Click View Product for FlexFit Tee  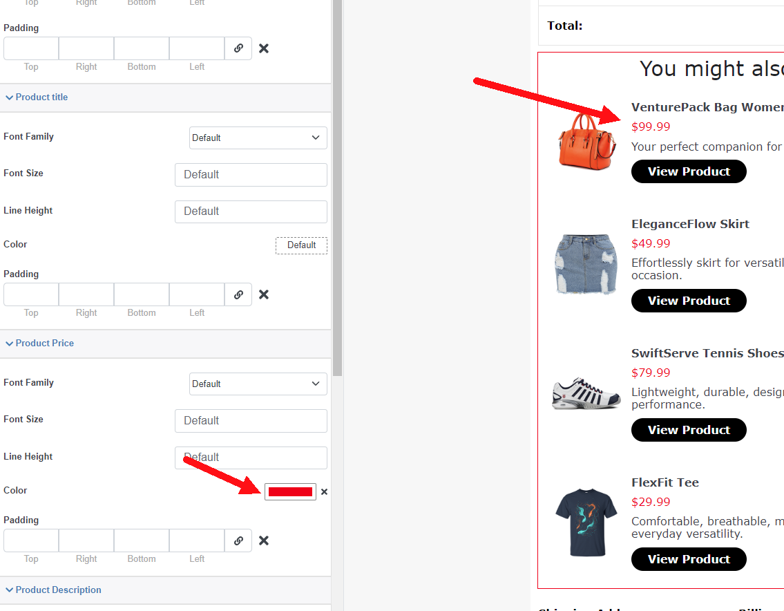[x=689, y=559]
